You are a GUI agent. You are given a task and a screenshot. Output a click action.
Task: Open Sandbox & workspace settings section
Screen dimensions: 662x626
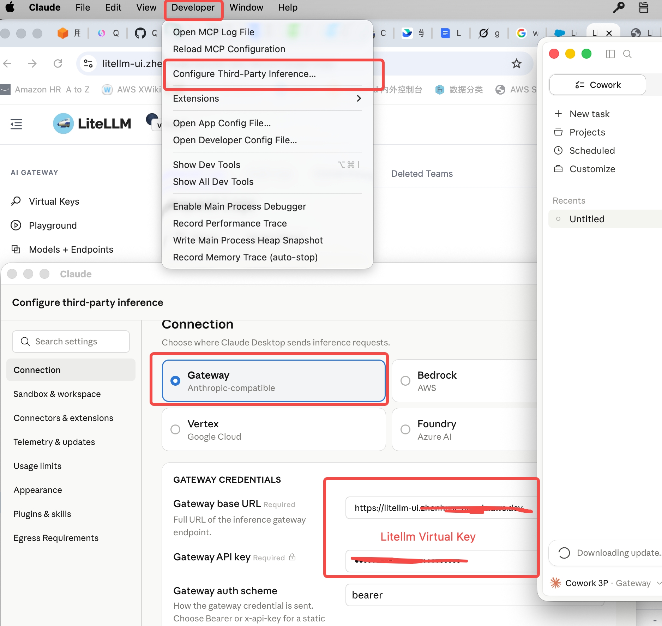click(x=57, y=394)
